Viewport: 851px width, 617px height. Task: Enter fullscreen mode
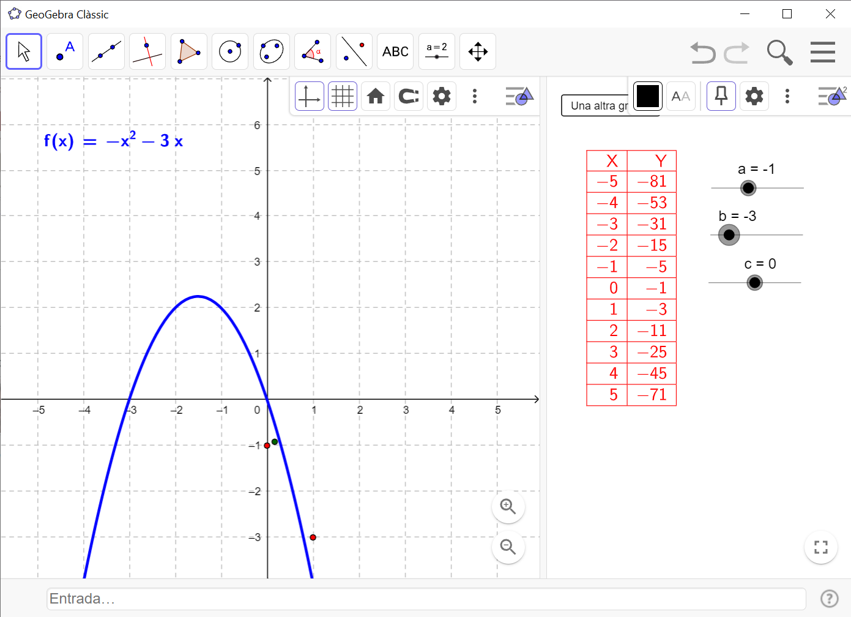tap(821, 547)
